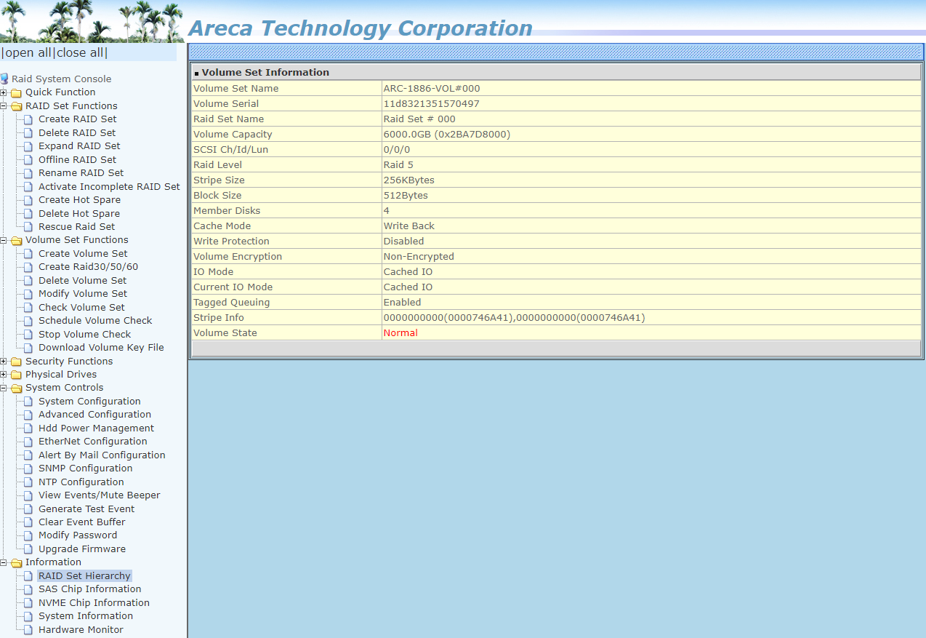Collapse the Information tree node
This screenshot has width=926, height=638.
[4, 562]
